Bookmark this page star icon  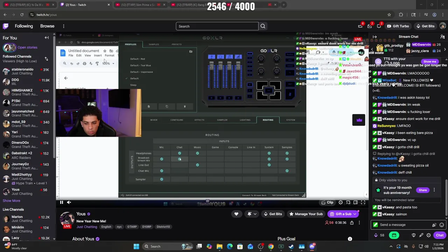[x=389, y=15]
